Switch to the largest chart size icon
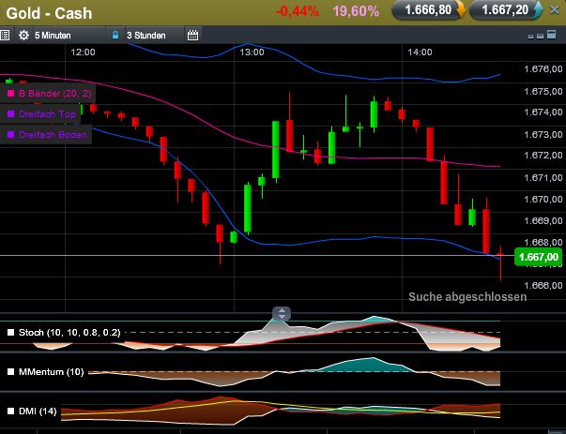566x434 pixels. [x=552, y=35]
